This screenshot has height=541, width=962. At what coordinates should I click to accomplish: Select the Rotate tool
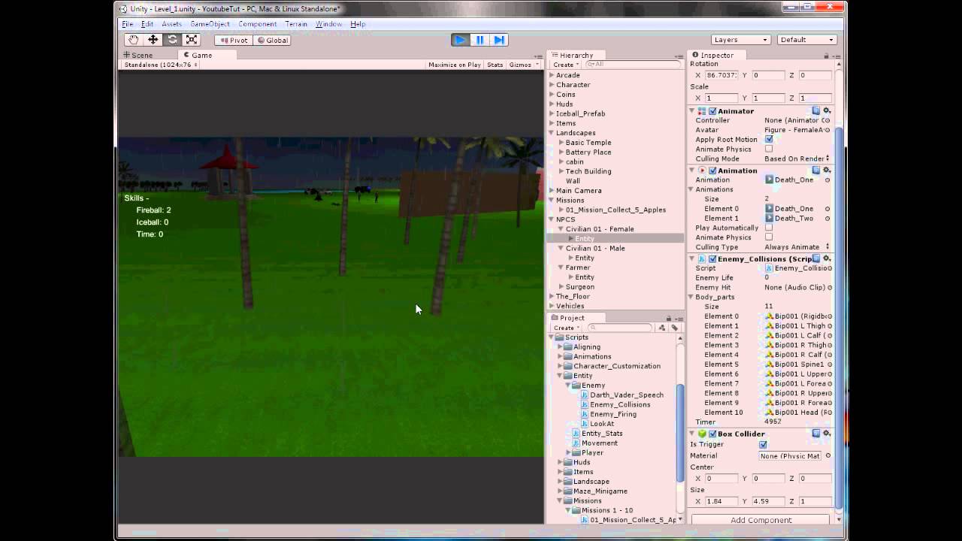point(173,40)
